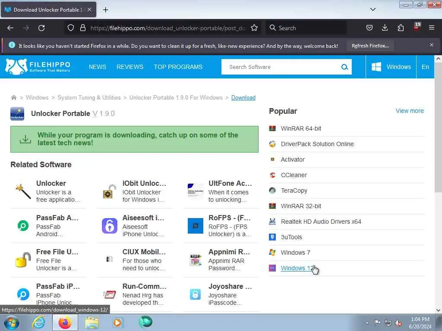Screen dimensions: 442x331
Task: Open the tracking protection shield icon
Action: coord(71,28)
